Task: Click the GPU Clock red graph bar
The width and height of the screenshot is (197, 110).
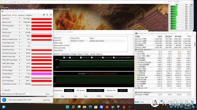Action: pos(42,19)
